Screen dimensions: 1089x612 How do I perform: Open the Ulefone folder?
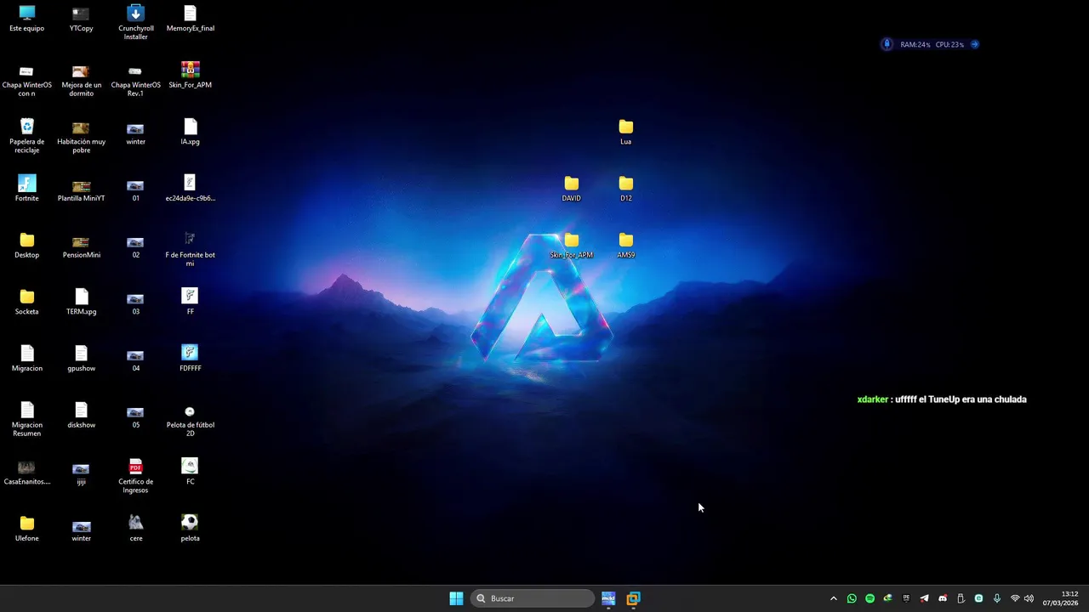[27, 529]
